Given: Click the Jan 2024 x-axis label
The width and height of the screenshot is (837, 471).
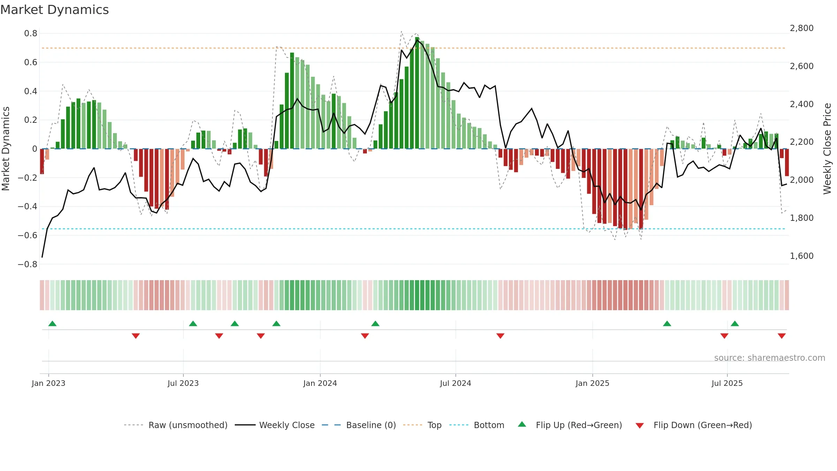Looking at the screenshot, I should [x=320, y=383].
